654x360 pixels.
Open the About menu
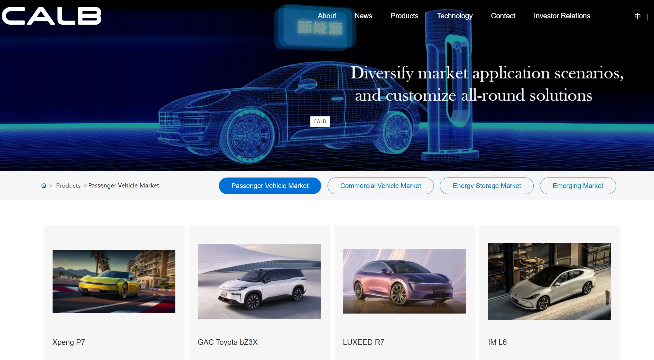(327, 16)
